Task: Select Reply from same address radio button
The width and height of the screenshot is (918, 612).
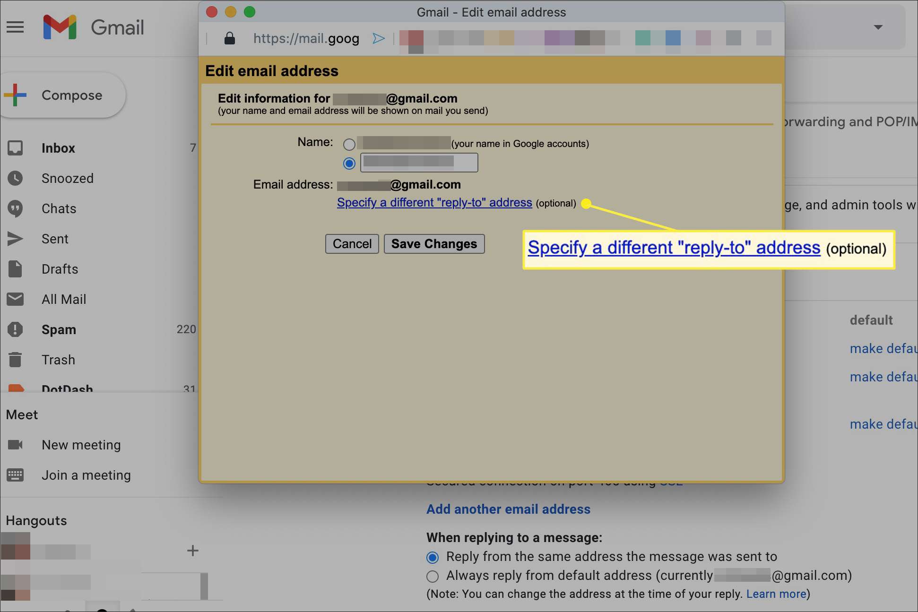Action: pyautogui.click(x=433, y=557)
